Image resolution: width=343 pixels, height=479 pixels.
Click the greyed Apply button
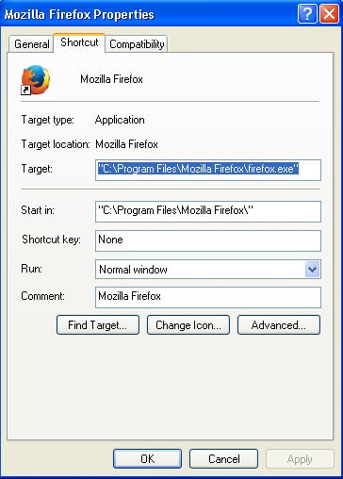click(300, 459)
